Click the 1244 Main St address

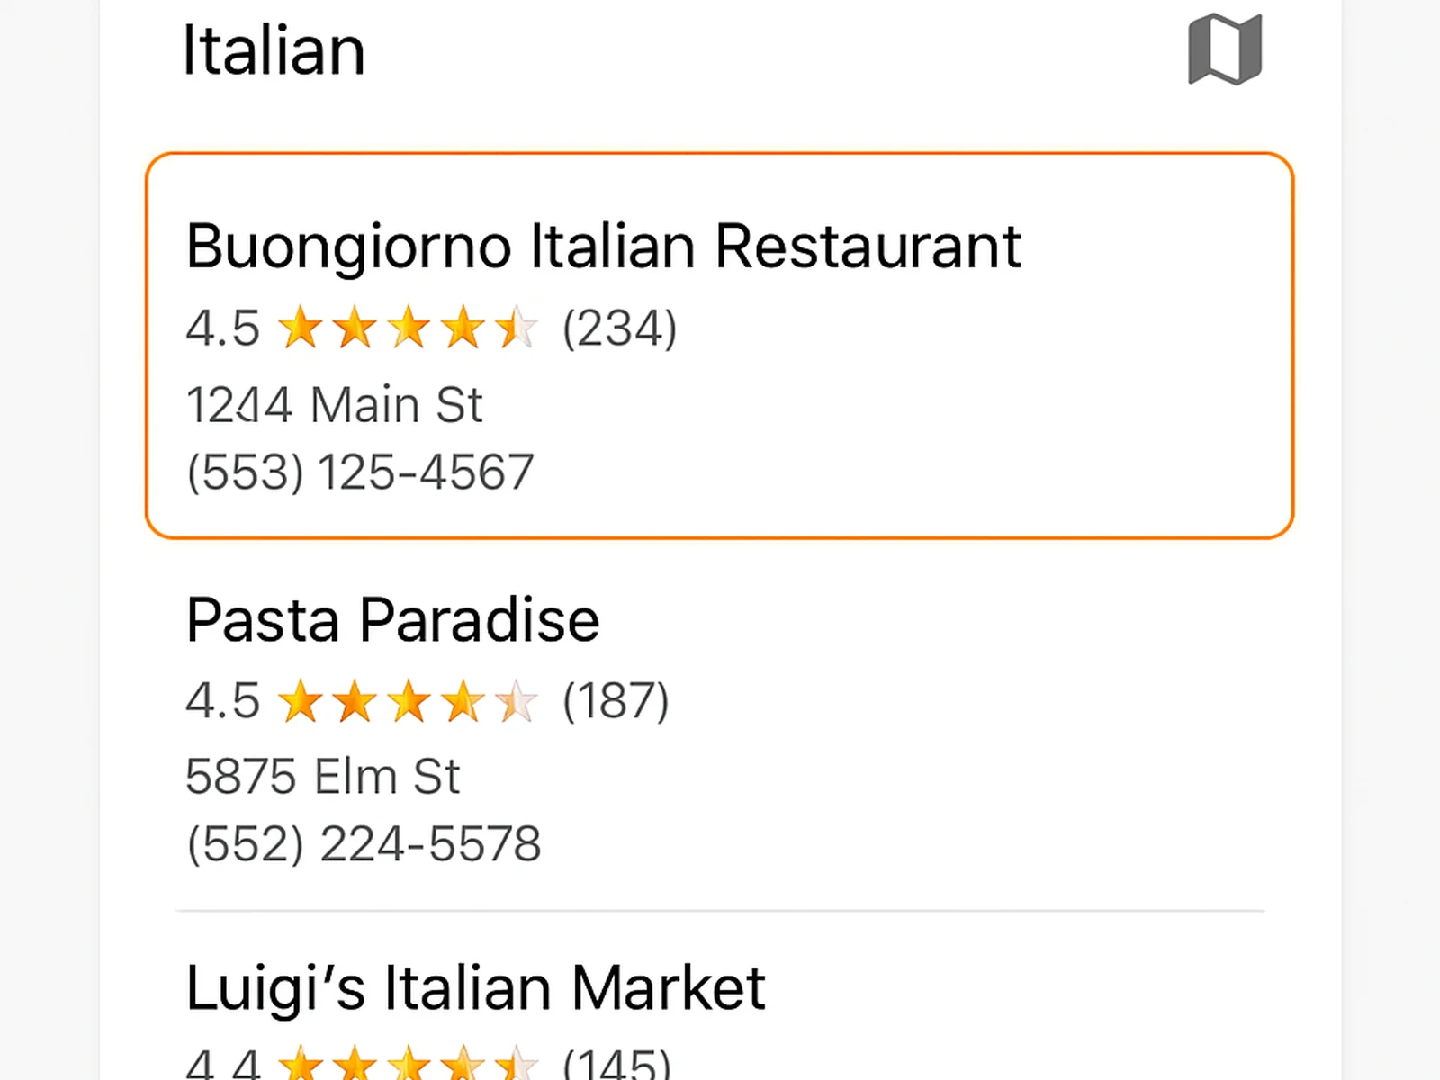pyautogui.click(x=335, y=404)
